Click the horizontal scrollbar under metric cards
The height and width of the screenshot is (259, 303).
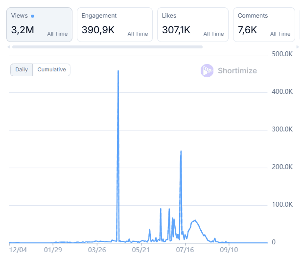[107, 47]
